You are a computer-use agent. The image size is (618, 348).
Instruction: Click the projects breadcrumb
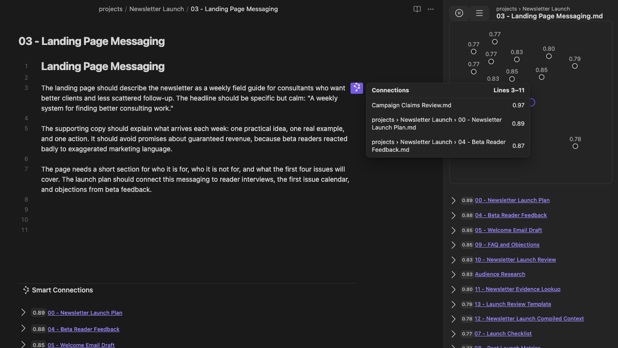click(x=111, y=9)
